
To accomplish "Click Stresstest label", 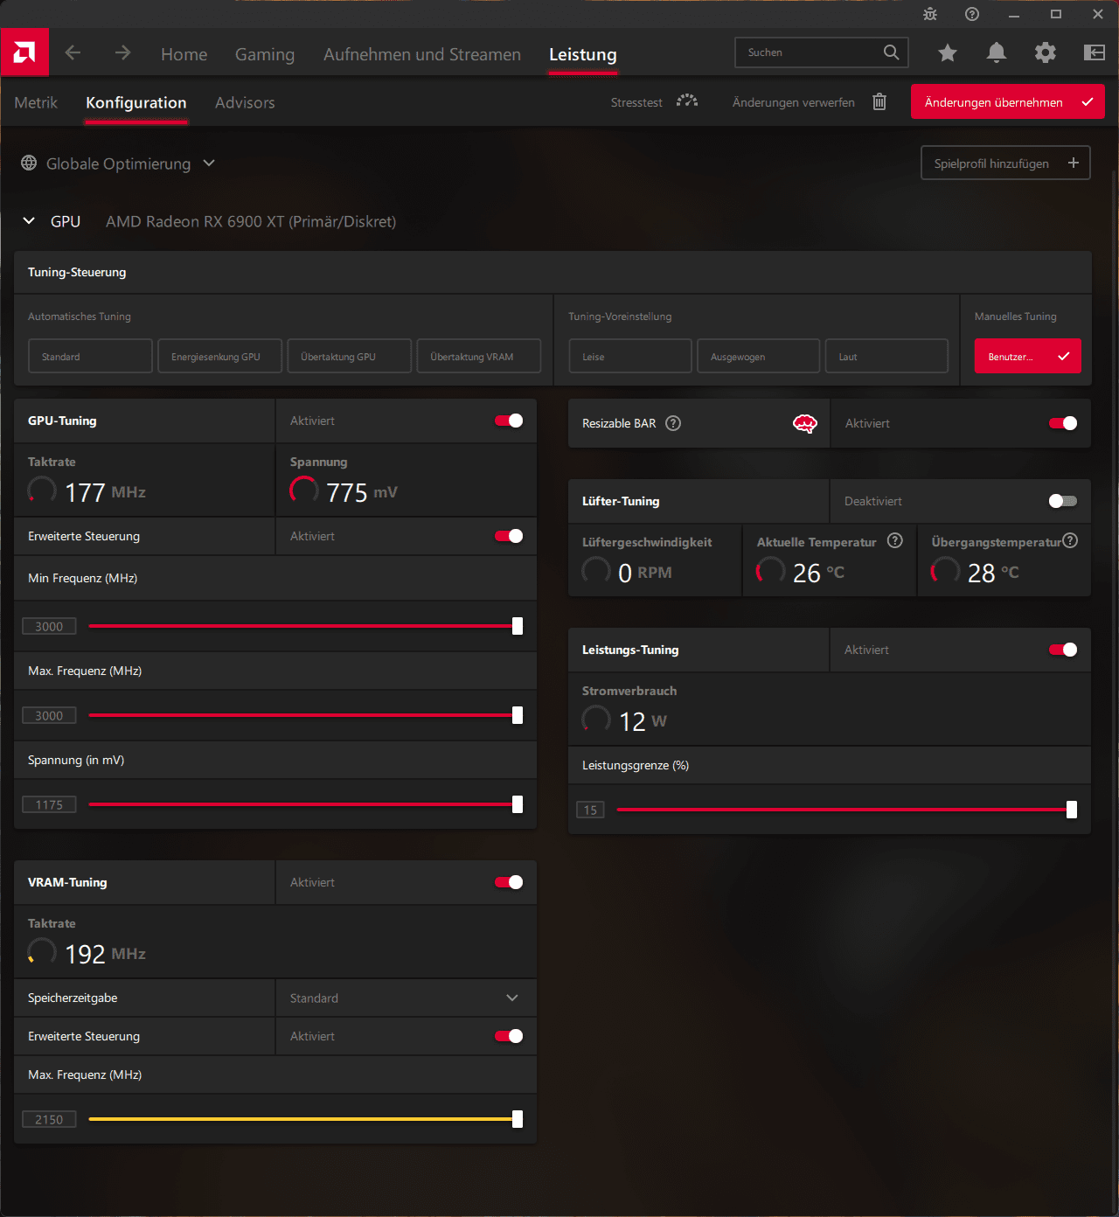I will click(x=636, y=102).
